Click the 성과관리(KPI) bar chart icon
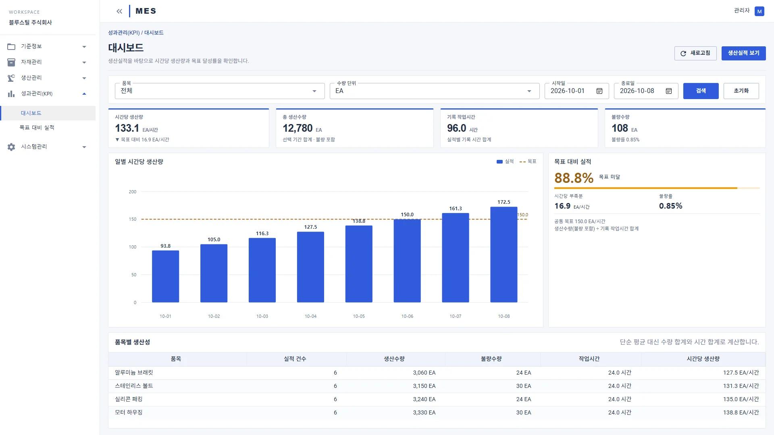 11,94
